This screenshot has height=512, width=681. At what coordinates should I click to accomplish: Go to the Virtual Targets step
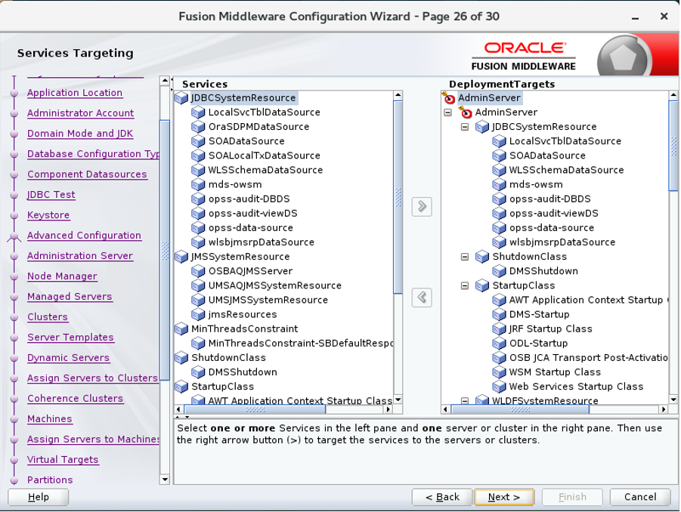[63, 460]
